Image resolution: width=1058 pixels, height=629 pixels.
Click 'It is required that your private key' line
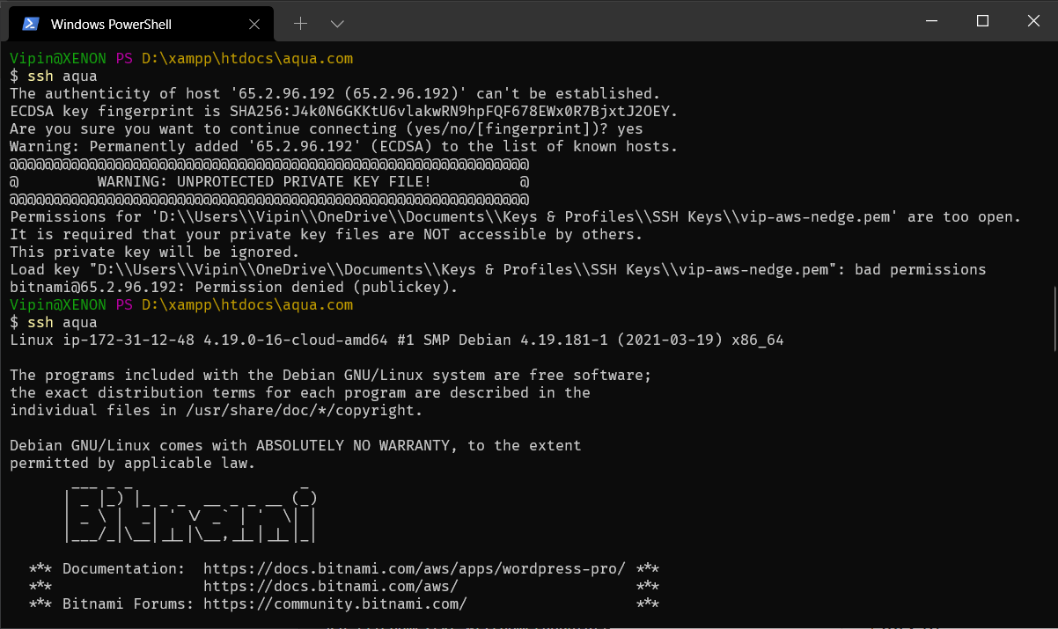327,235
